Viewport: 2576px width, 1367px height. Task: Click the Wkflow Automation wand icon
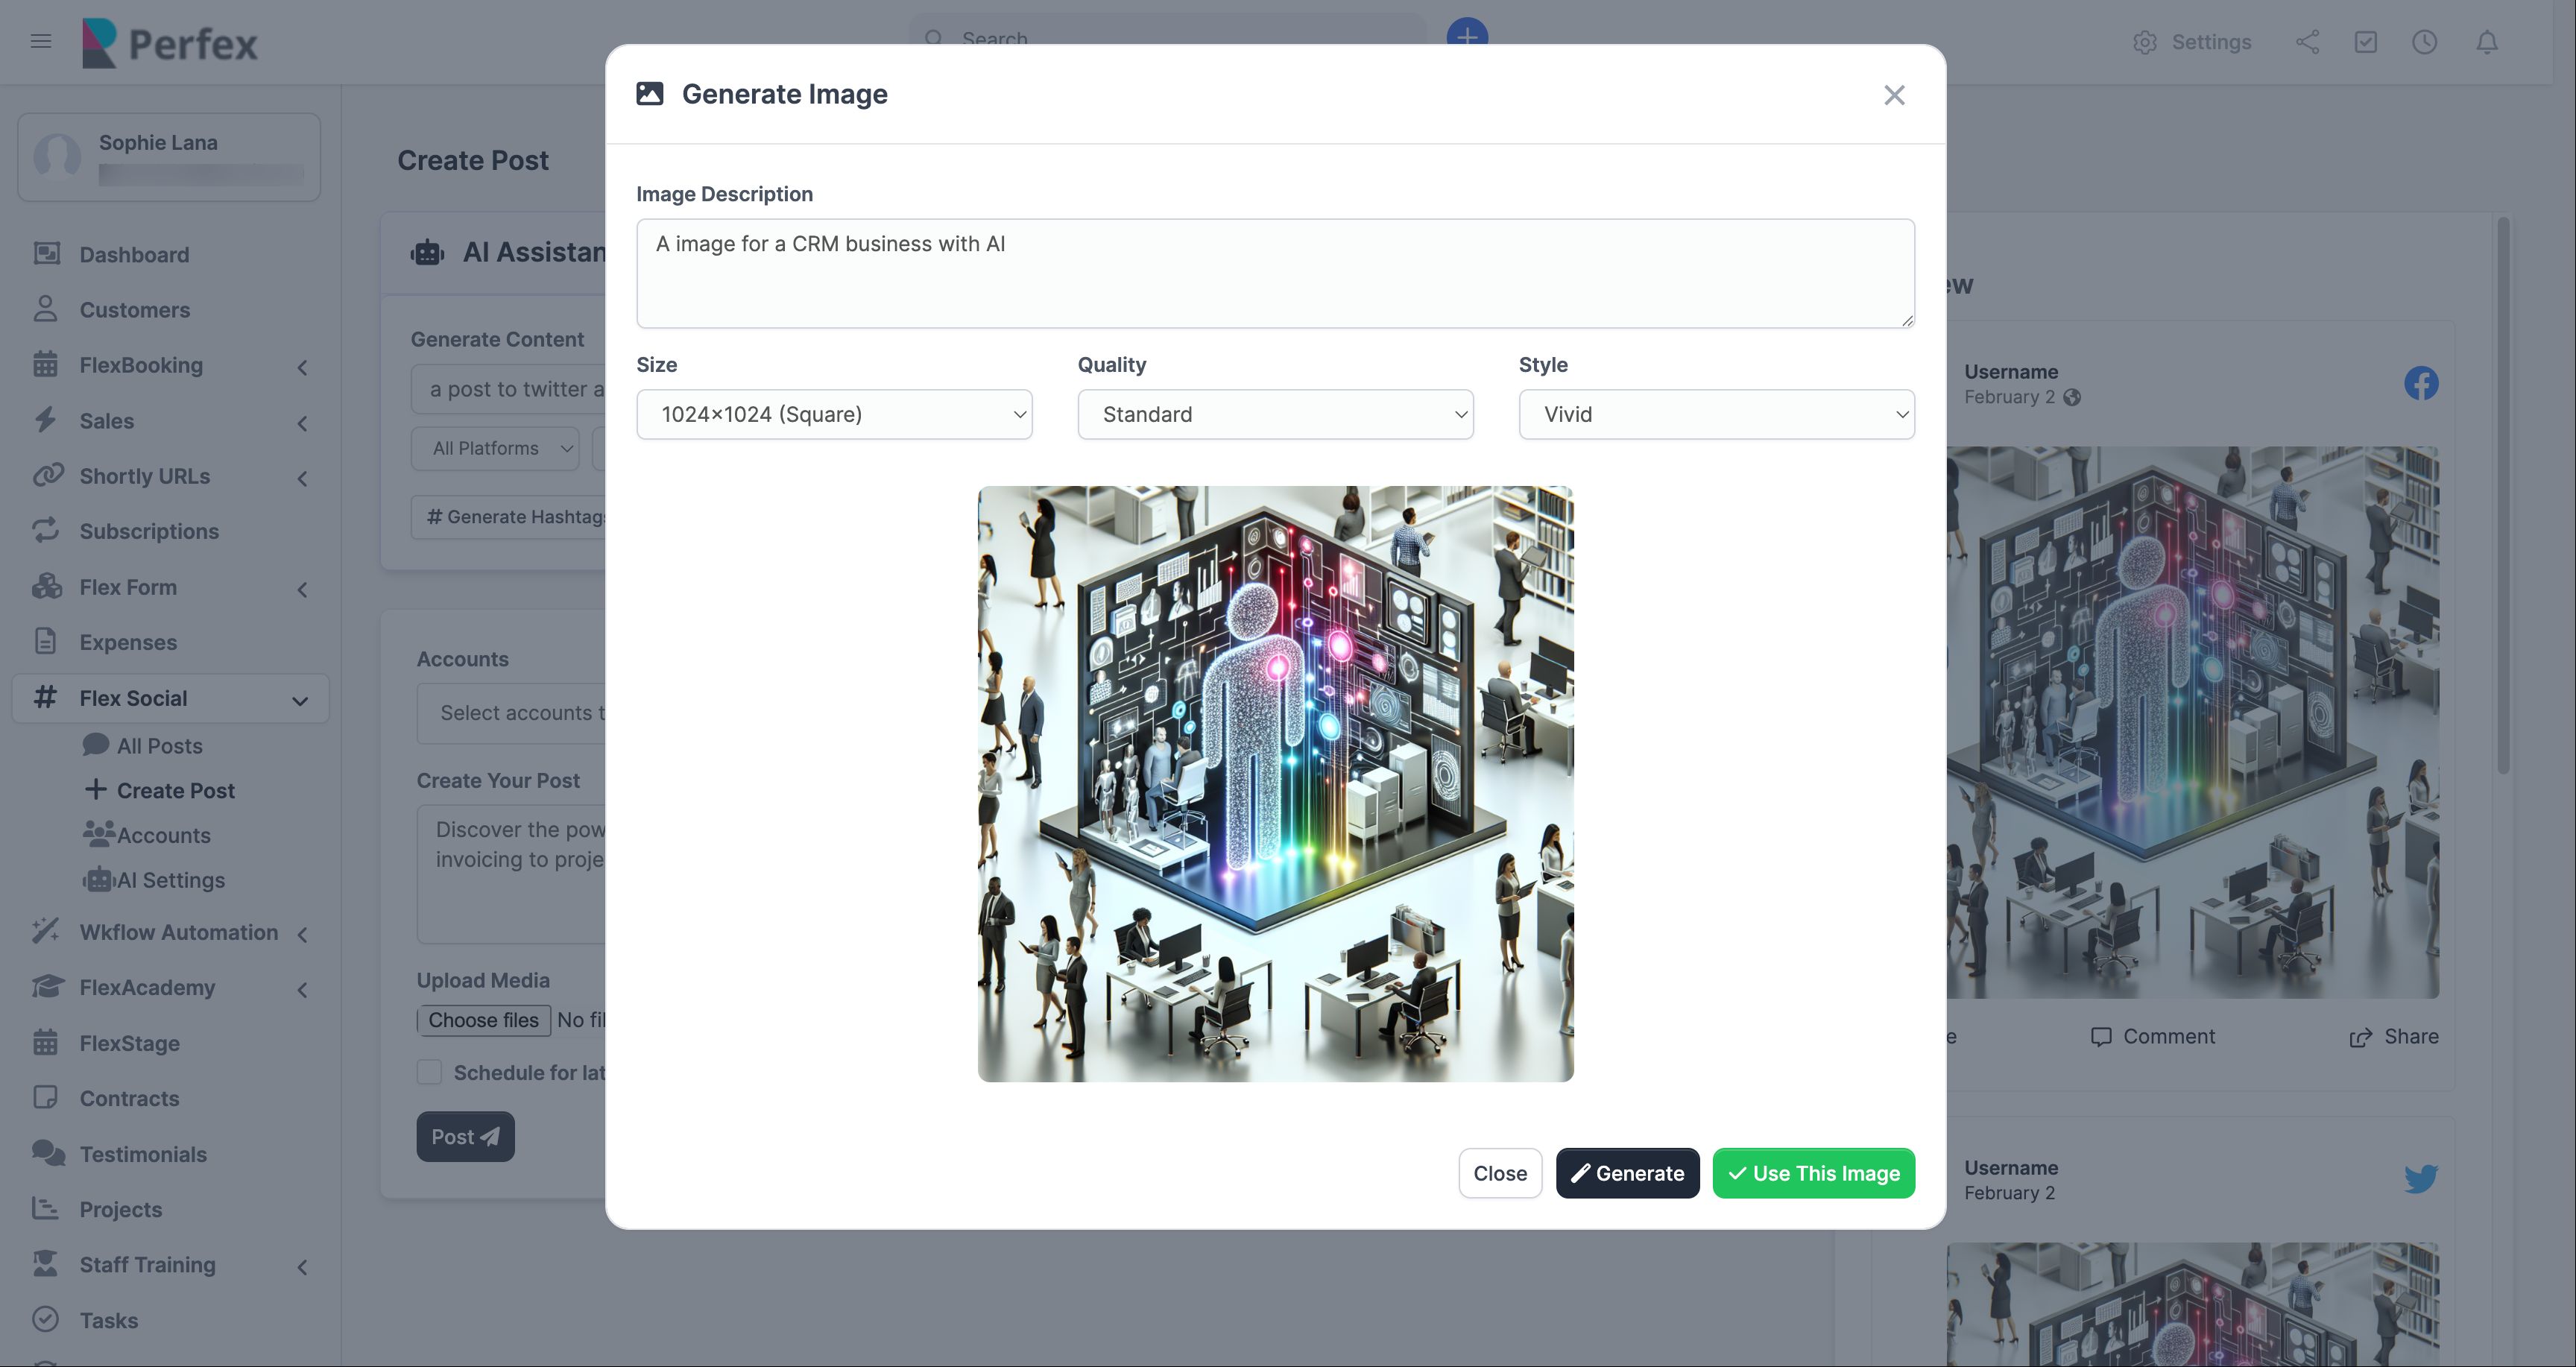coord(46,931)
